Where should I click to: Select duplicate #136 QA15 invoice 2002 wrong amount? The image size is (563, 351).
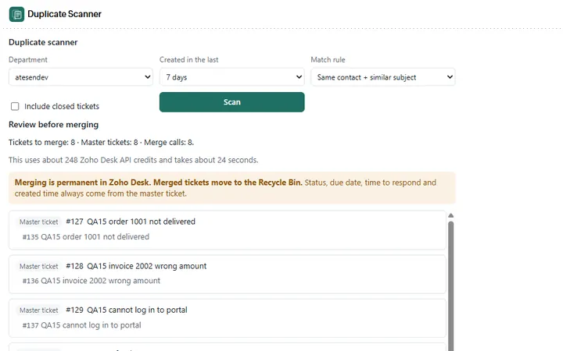click(91, 281)
